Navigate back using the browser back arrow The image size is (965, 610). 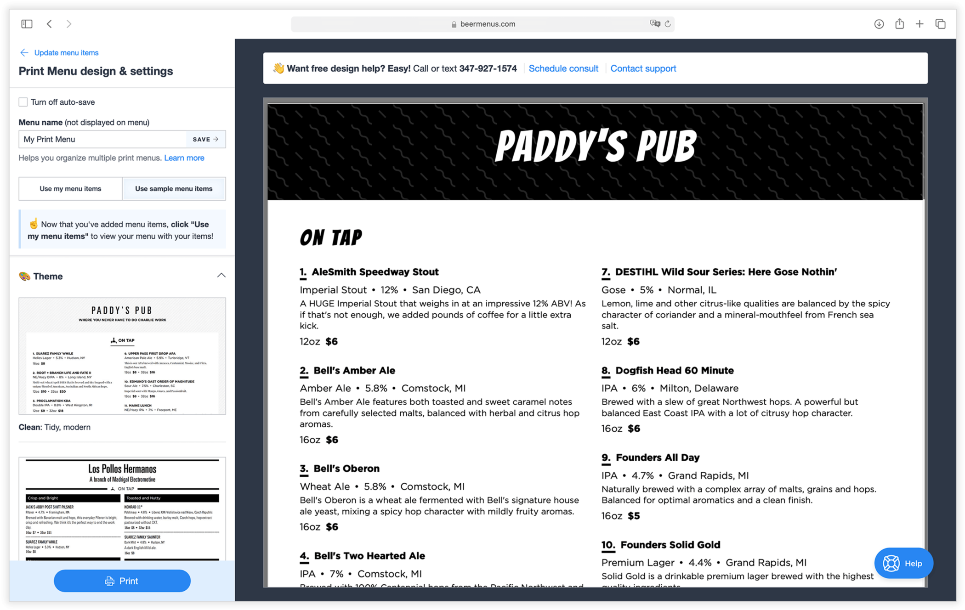(x=49, y=23)
